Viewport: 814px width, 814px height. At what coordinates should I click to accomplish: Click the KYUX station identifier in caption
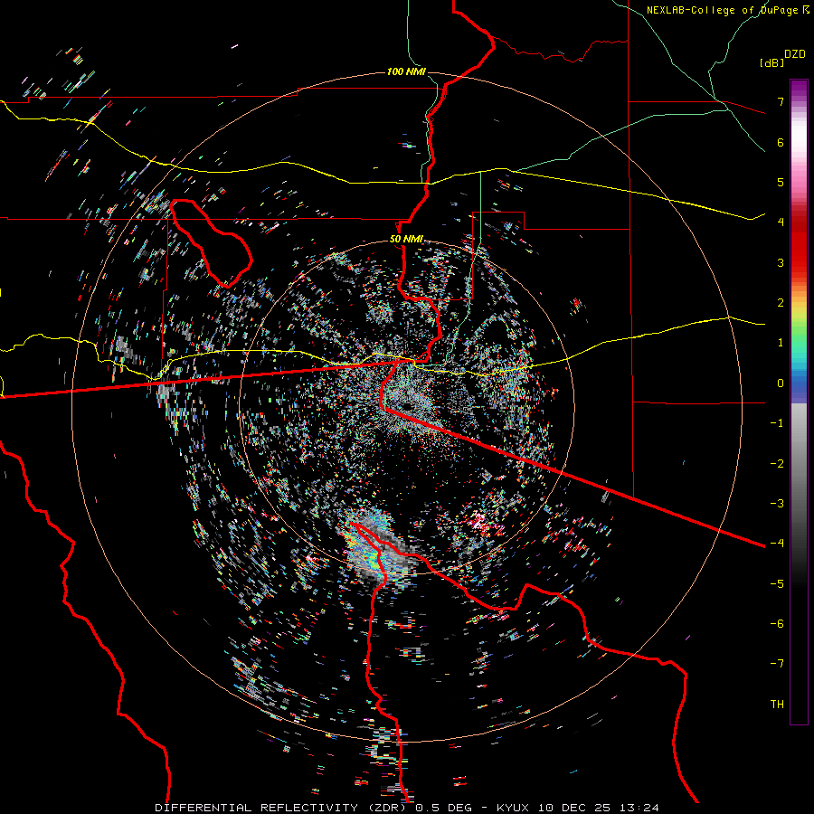(x=513, y=808)
